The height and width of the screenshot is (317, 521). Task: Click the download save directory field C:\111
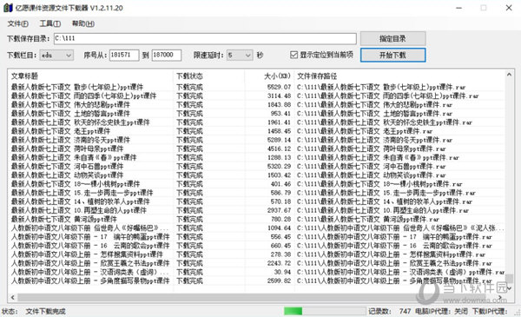(205, 38)
